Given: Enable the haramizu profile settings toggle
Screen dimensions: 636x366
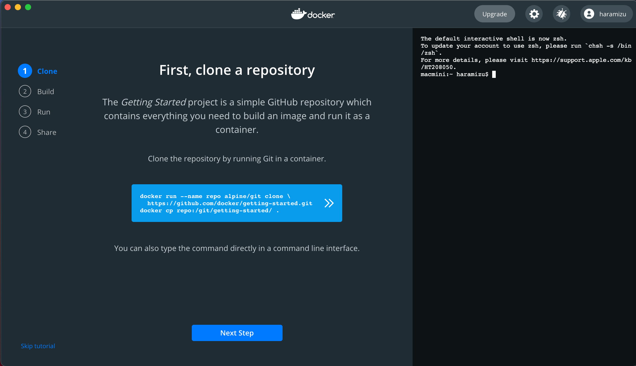Looking at the screenshot, I should point(606,14).
